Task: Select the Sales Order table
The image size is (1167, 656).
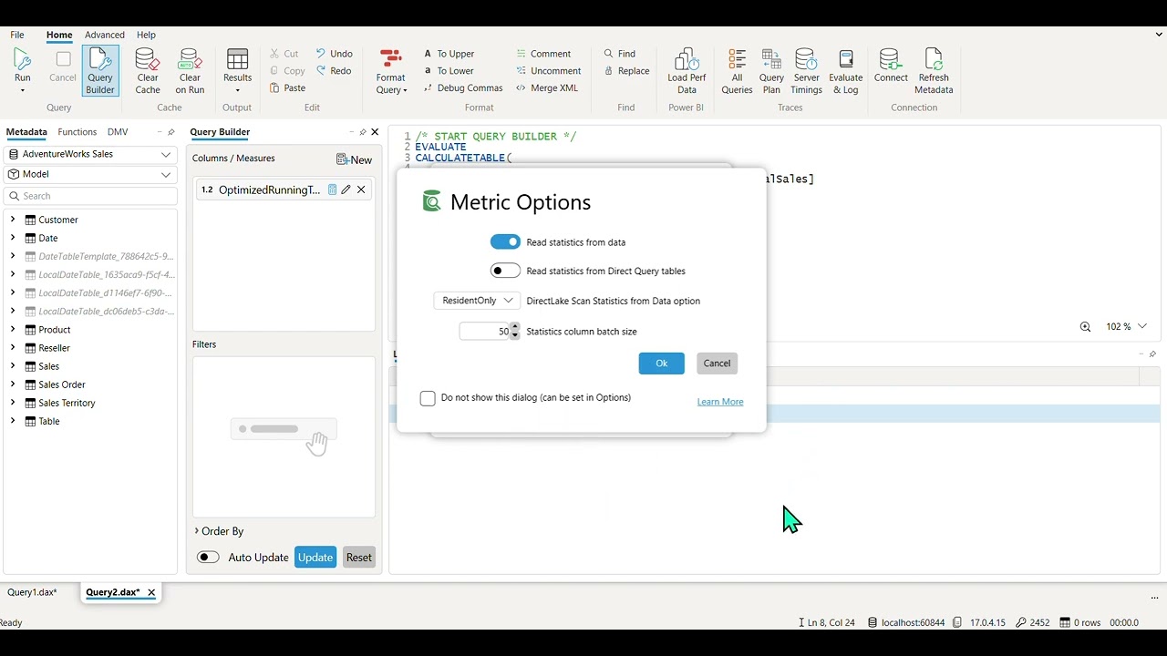Action: (61, 384)
